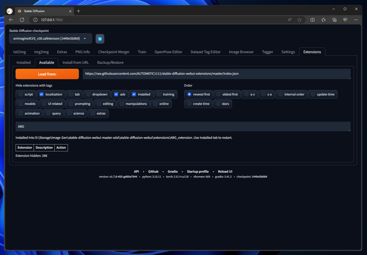Enable the models tag checkbox

pyautogui.click(x=21, y=104)
